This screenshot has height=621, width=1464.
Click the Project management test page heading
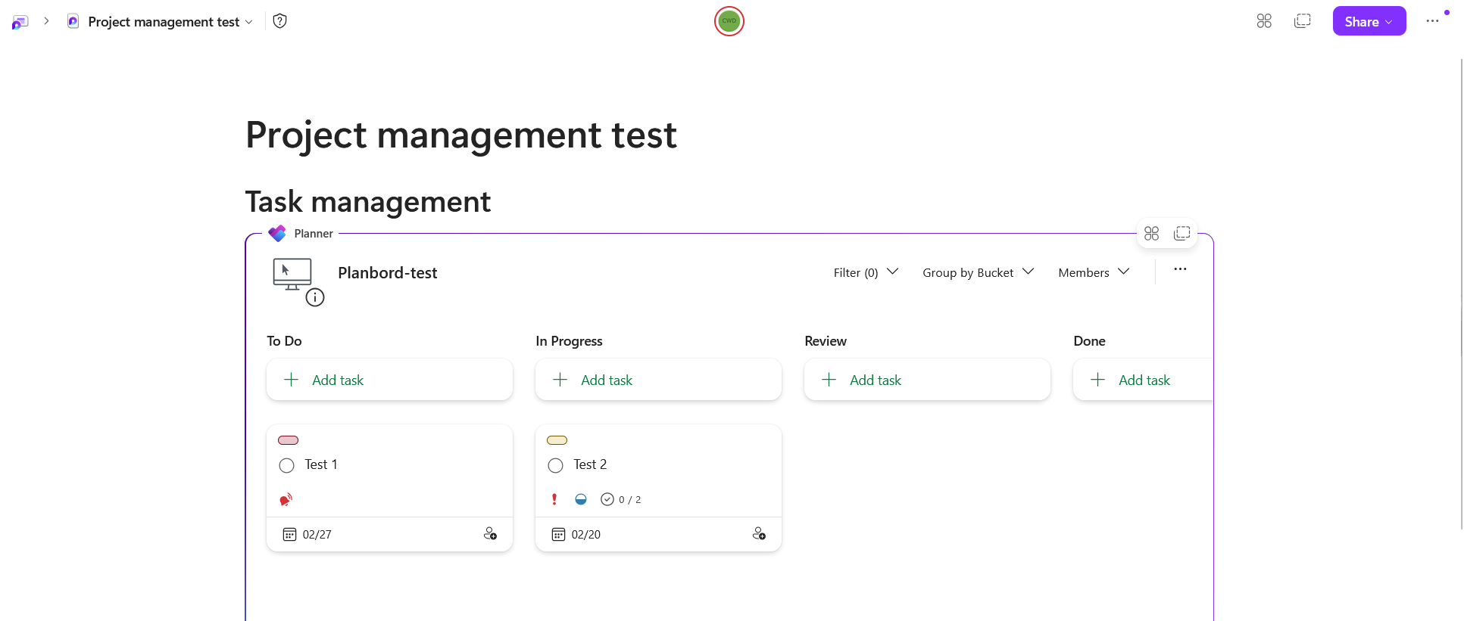coord(461,135)
